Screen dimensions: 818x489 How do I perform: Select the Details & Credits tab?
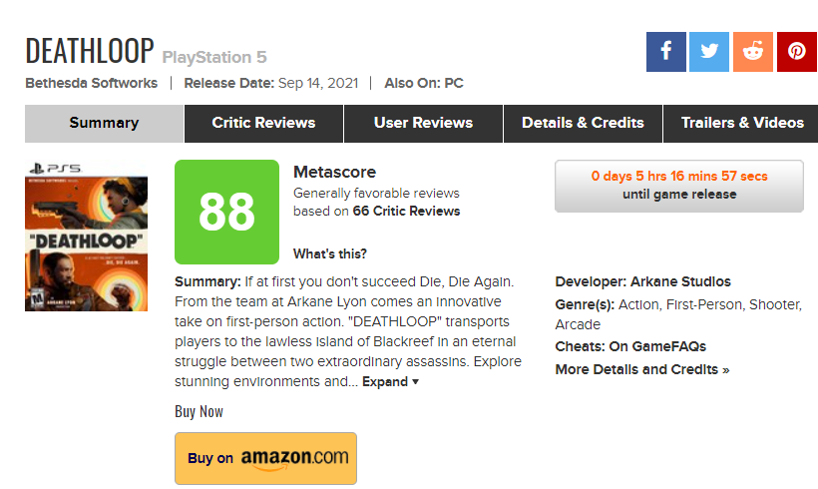[583, 124]
